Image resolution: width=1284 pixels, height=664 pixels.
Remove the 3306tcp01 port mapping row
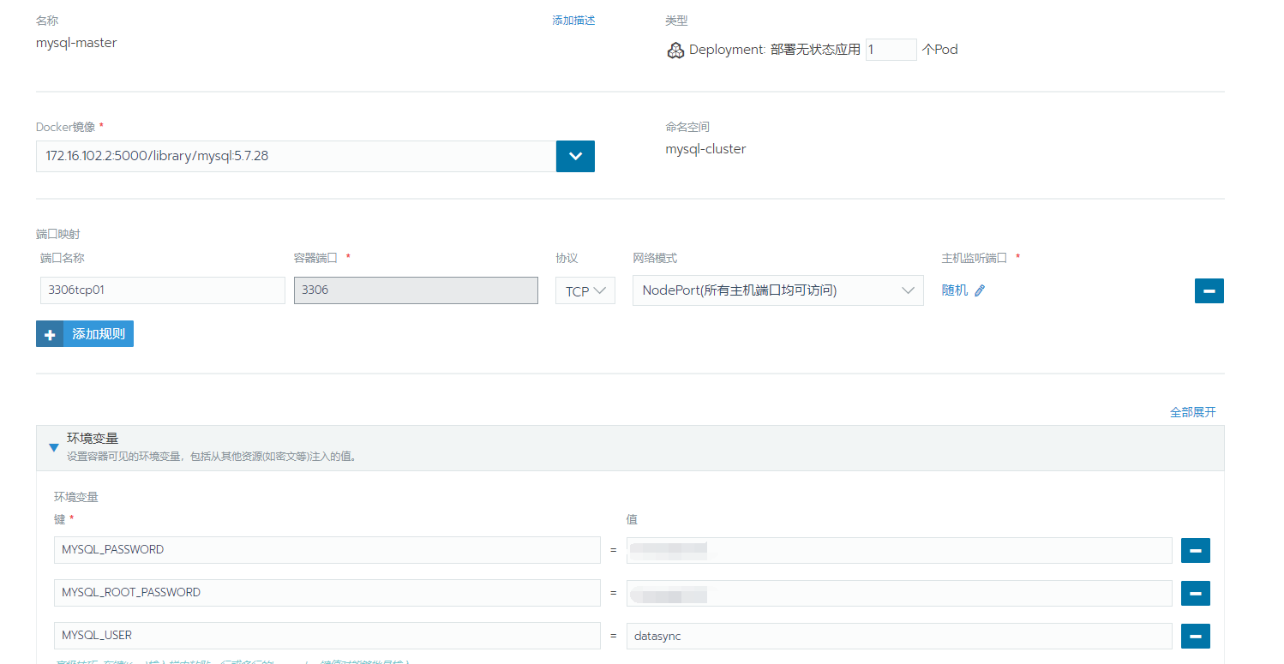[x=1209, y=290]
